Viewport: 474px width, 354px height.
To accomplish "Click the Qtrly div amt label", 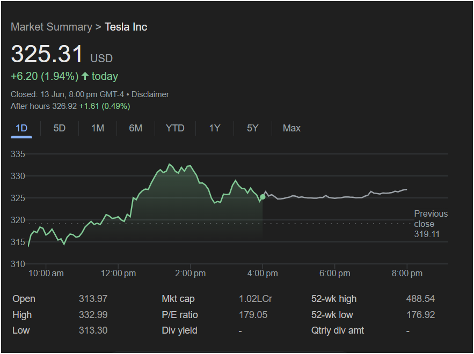I will coord(337,330).
